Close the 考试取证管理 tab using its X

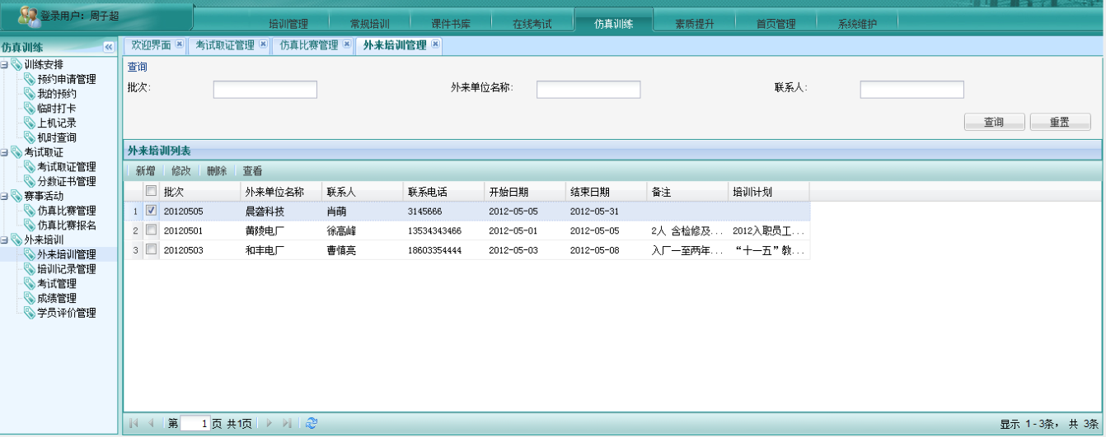coord(263,44)
